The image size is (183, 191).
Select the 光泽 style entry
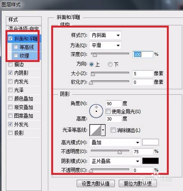pyautogui.click(x=19, y=90)
